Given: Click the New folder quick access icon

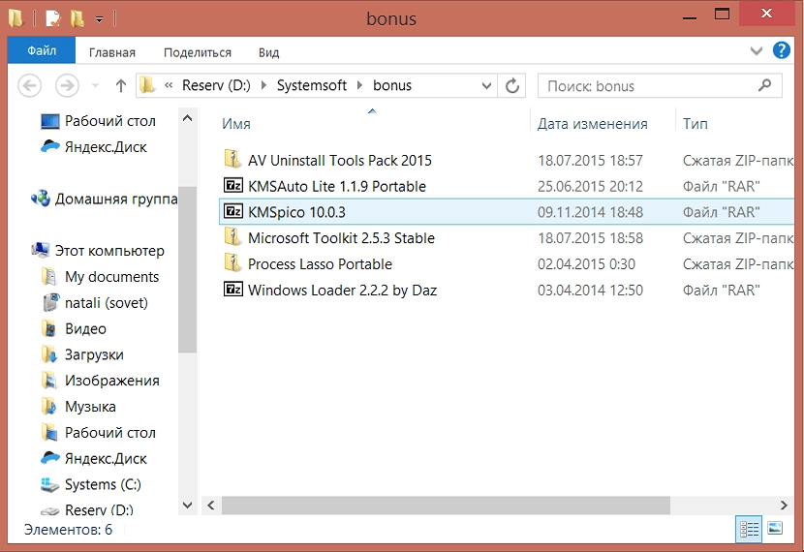Looking at the screenshot, I should click(77, 19).
